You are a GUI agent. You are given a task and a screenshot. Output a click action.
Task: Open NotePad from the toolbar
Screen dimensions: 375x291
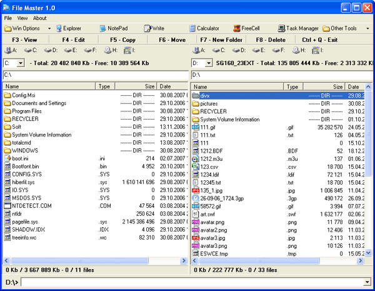coord(112,28)
